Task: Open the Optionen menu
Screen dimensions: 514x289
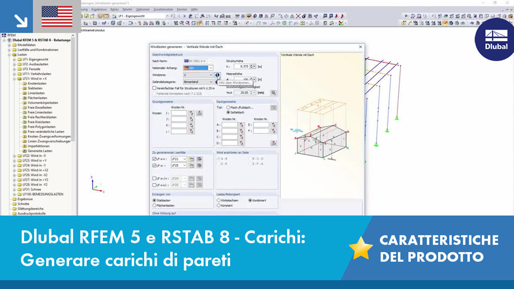Action: click(143, 10)
